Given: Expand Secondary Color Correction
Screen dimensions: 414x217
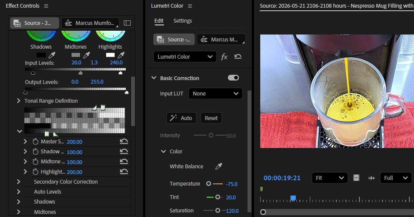Looking at the screenshot, I should pyautogui.click(x=18, y=182).
